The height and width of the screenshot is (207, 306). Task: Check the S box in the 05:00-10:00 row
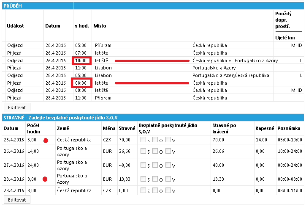click(x=143, y=140)
